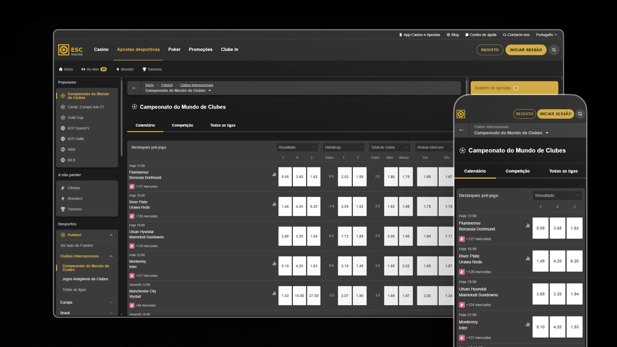This screenshot has width=617, height=347.
Task: Select both teams score odds 3.00 Manchester City
Action: coord(427,296)
